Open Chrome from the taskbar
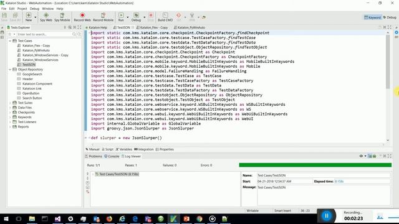The image size is (399, 224). [199, 218]
